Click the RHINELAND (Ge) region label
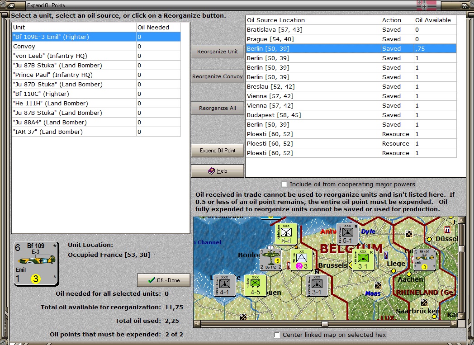Image resolution: width=474 pixels, height=345 pixels. tap(426, 292)
